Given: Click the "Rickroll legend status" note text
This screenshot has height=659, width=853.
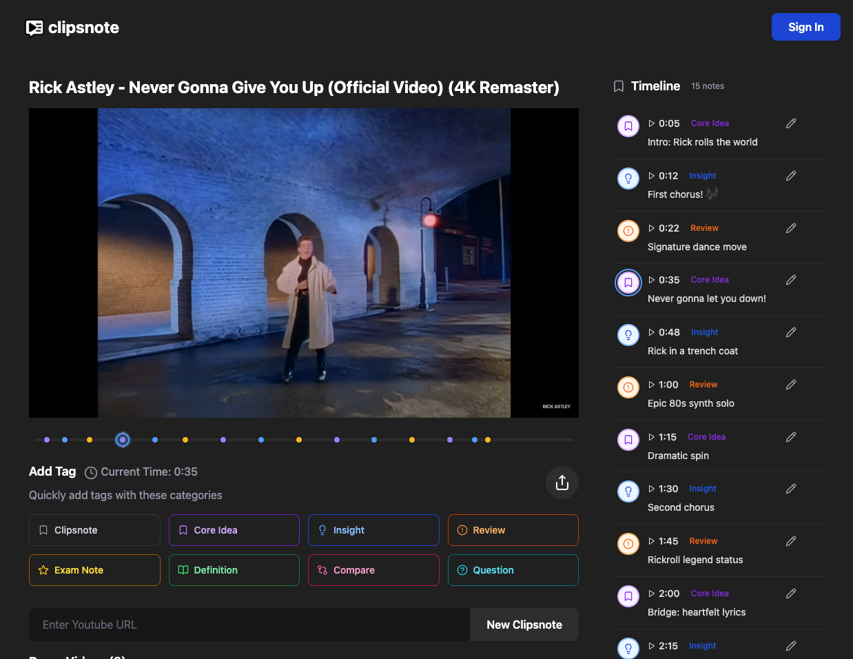Looking at the screenshot, I should pos(695,560).
